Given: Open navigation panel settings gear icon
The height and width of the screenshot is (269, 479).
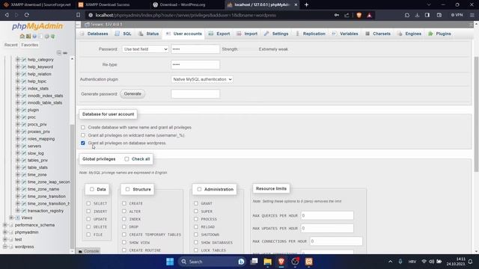Looking at the screenshot, I should pyautogui.click(x=46, y=37).
